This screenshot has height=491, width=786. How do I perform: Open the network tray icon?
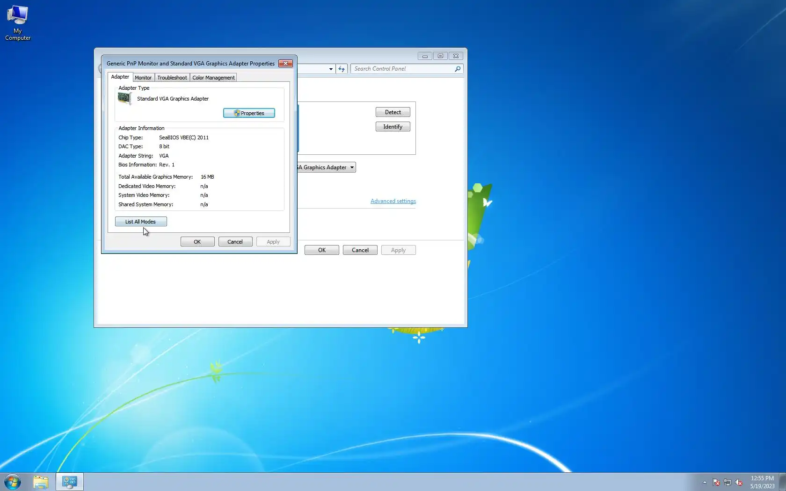click(x=728, y=482)
